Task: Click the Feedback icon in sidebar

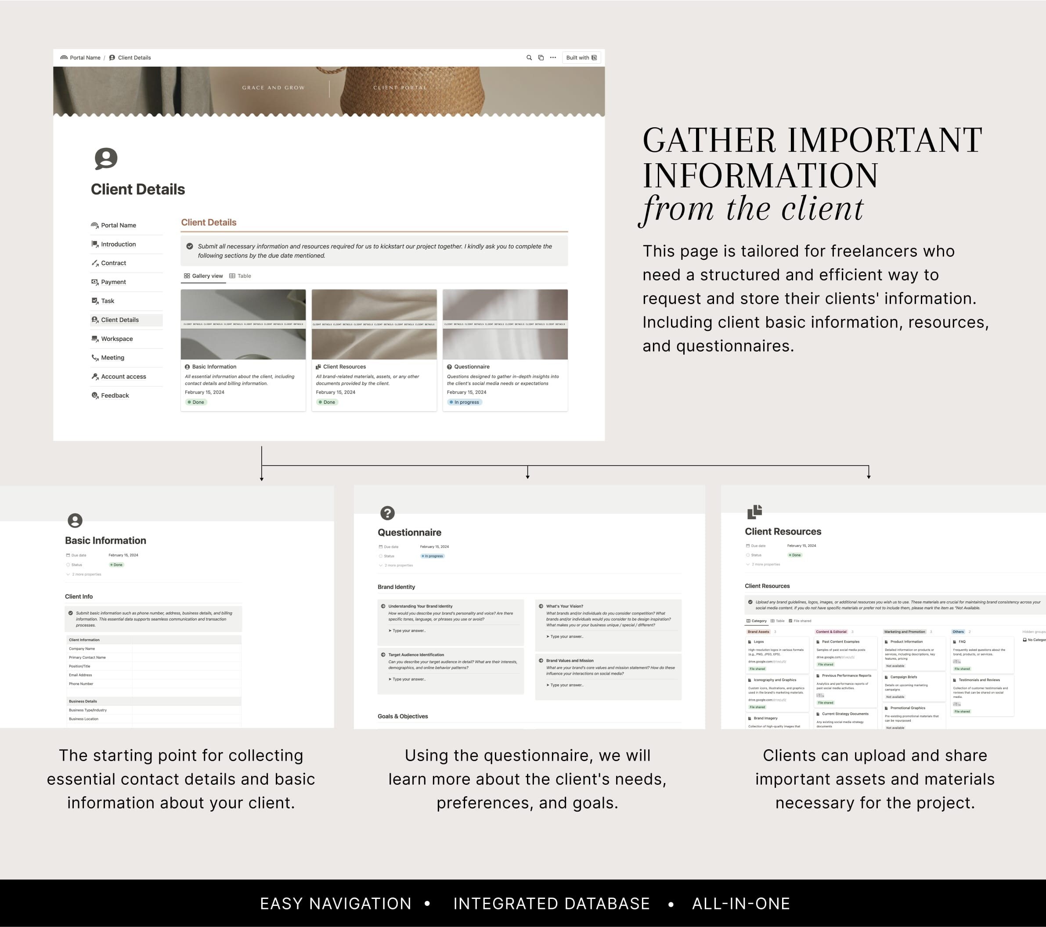Action: [95, 395]
